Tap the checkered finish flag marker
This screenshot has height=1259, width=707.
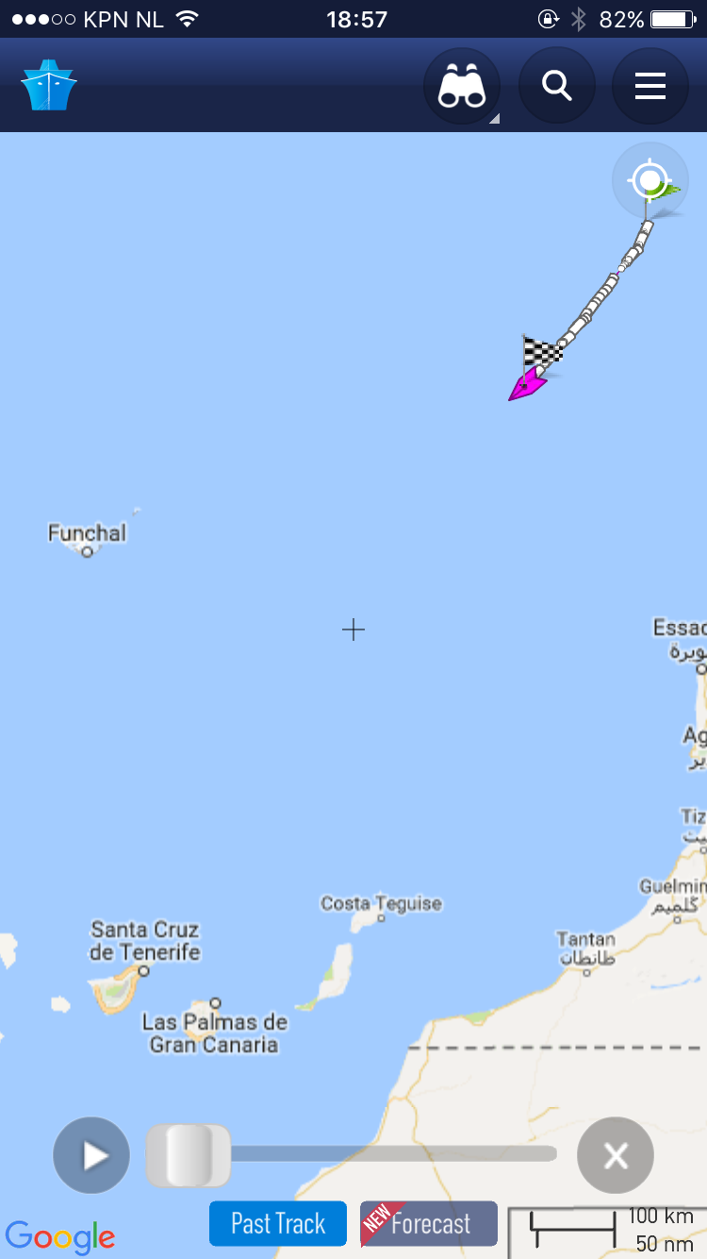(x=542, y=352)
